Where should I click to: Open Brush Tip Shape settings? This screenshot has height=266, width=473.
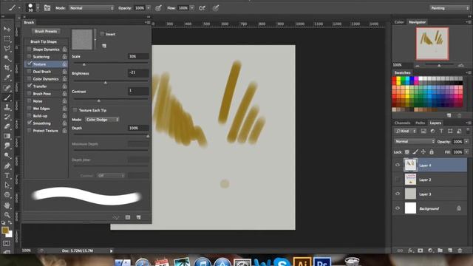pos(44,41)
